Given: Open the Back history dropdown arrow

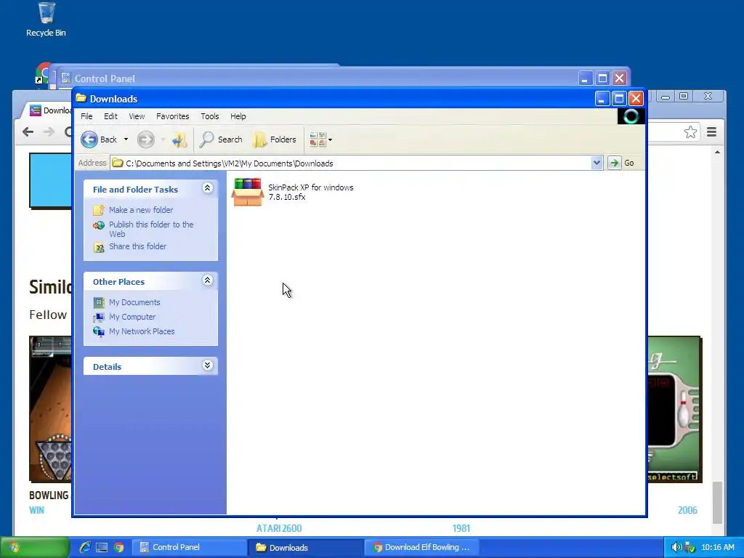Looking at the screenshot, I should (126, 139).
